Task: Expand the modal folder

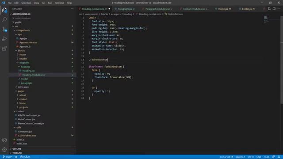Action: click(x=24, y=79)
